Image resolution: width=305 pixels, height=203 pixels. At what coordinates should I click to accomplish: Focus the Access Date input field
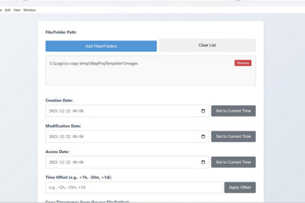[x=127, y=162]
